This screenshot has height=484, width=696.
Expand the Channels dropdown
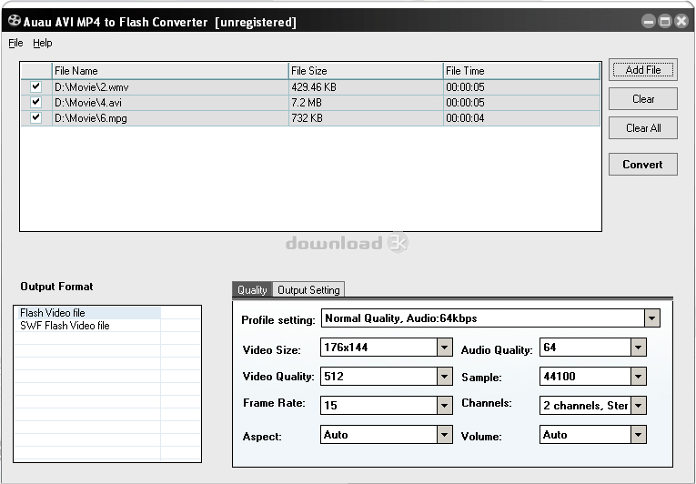(638, 406)
